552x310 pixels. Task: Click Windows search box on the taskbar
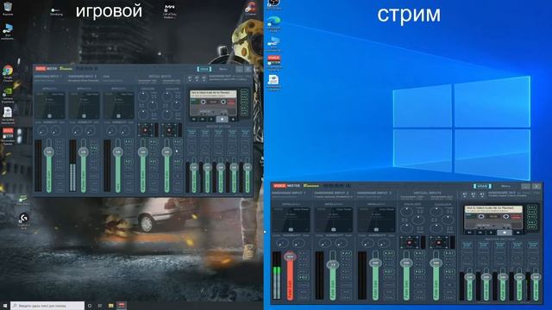pyautogui.click(x=47, y=306)
